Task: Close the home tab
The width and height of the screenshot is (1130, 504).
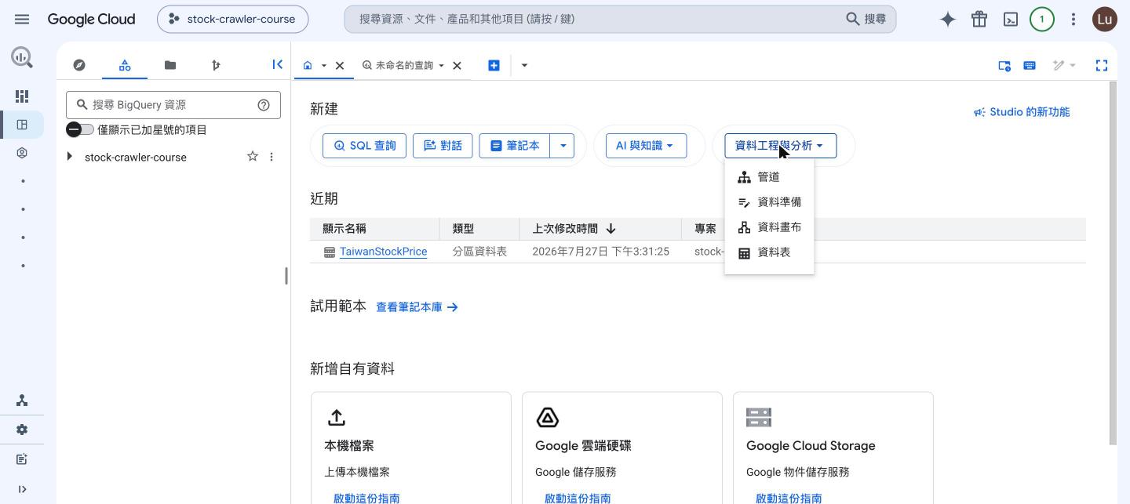Action: click(x=340, y=66)
